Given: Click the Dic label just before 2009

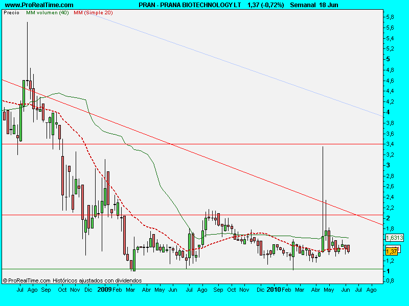Looking at the screenshot, I should 88,290.
